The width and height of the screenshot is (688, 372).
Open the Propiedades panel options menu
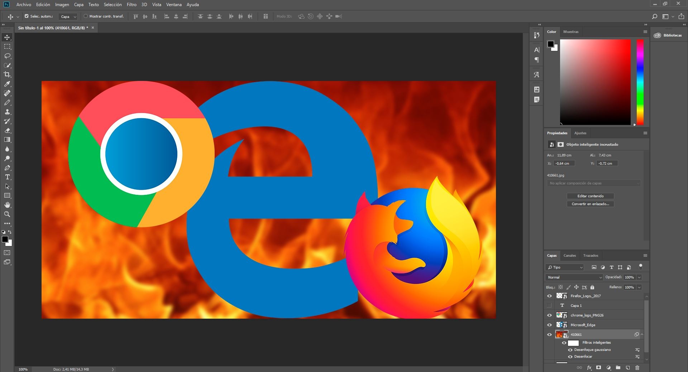pyautogui.click(x=645, y=133)
